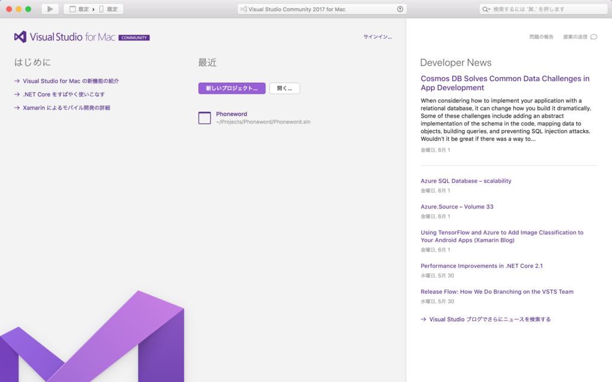Click the 開く open button
The image size is (612, 382).
pos(284,88)
